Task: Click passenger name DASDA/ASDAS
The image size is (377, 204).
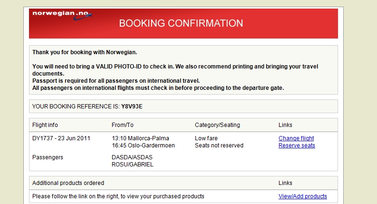Action: [132, 157]
